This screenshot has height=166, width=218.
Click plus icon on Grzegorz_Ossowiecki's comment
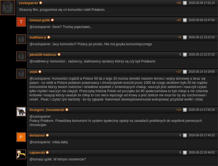185,110
